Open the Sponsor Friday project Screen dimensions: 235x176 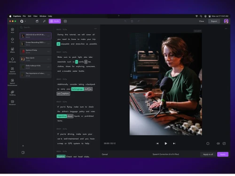pos(36,51)
